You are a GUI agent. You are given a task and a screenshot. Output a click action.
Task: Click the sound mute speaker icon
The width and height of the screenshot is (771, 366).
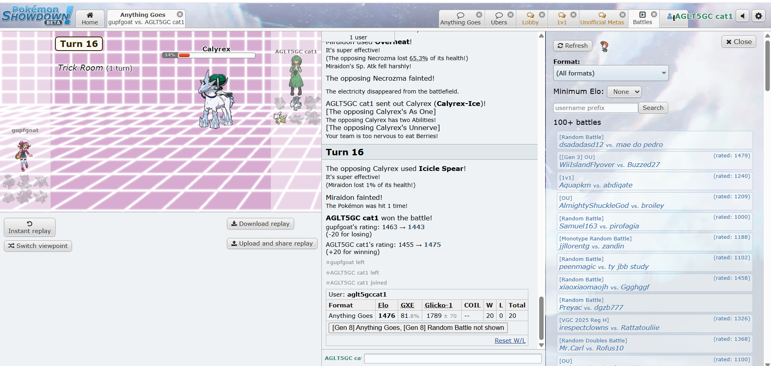click(742, 16)
